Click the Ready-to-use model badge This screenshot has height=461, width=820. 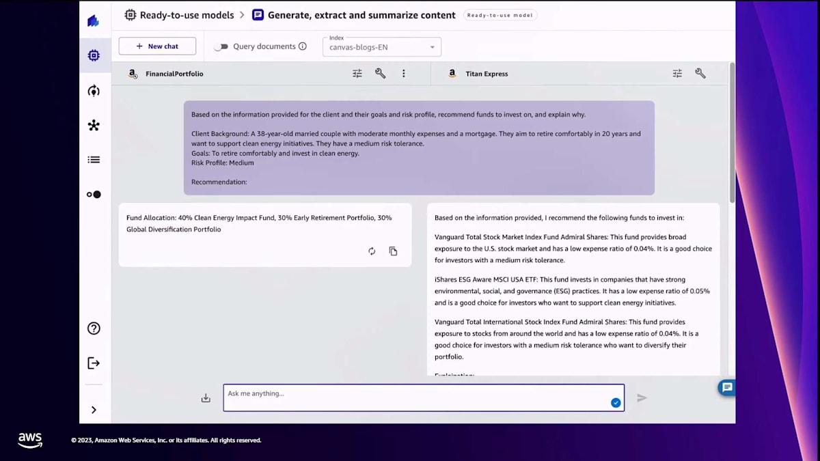tap(500, 15)
